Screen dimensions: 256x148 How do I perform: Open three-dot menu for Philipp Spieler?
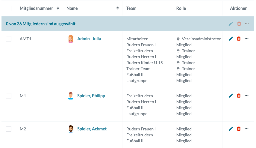click(x=247, y=95)
